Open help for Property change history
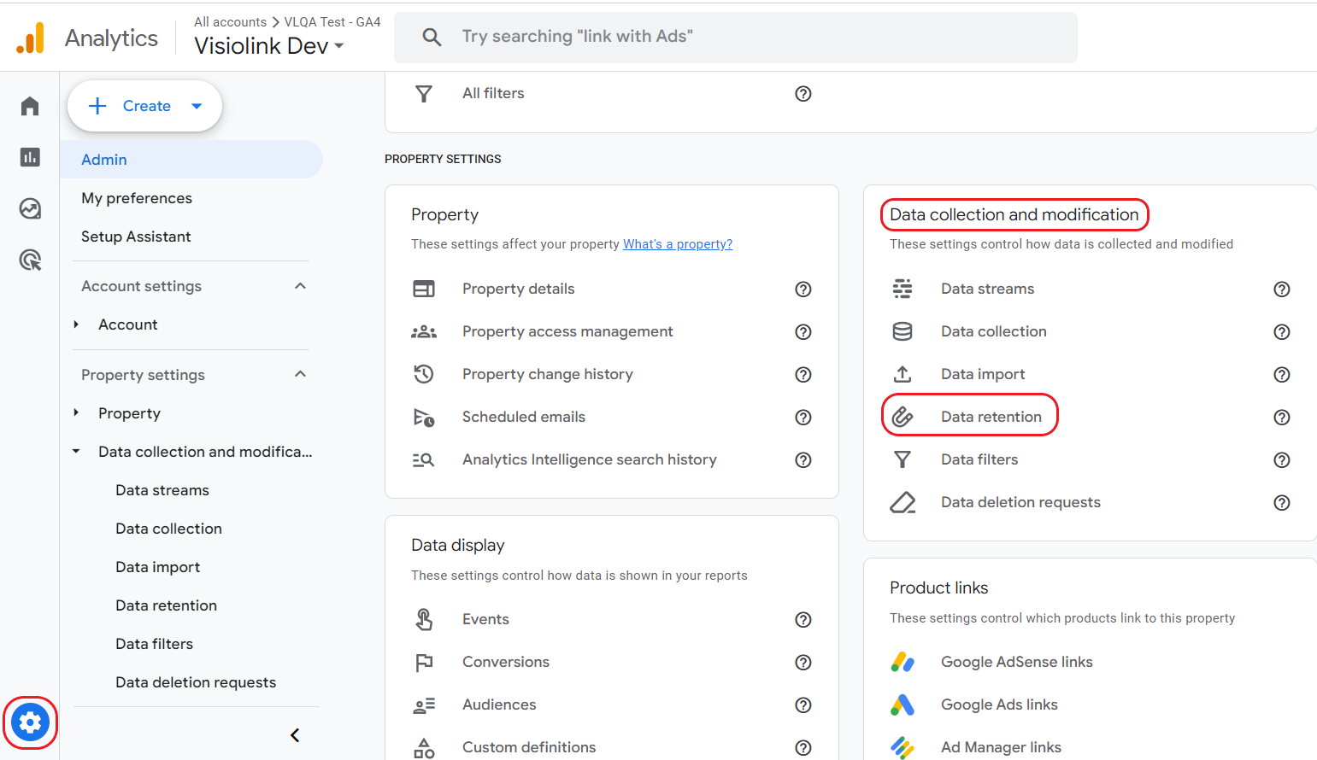 (803, 375)
